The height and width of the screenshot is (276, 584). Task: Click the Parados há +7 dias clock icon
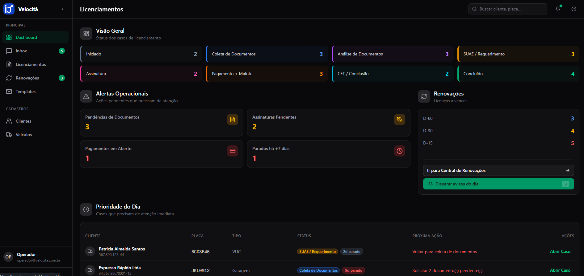click(399, 151)
